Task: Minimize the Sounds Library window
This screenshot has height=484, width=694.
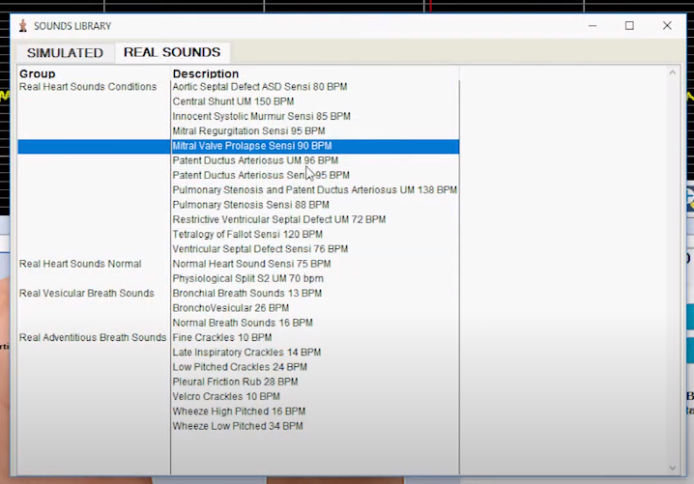Action: point(593,26)
